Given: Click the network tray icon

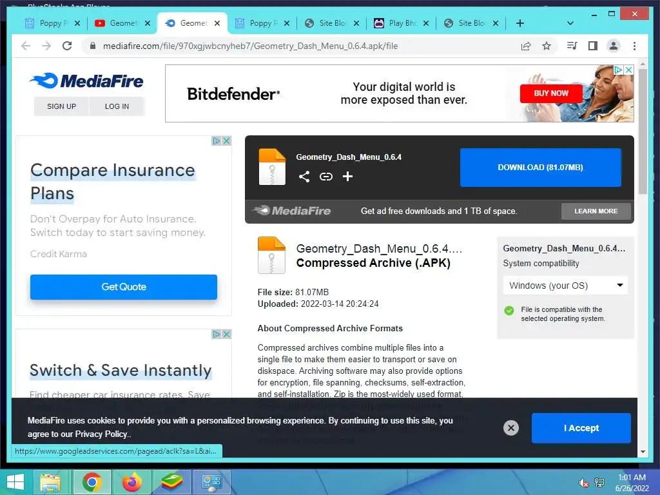Looking at the screenshot, I should point(599,483).
